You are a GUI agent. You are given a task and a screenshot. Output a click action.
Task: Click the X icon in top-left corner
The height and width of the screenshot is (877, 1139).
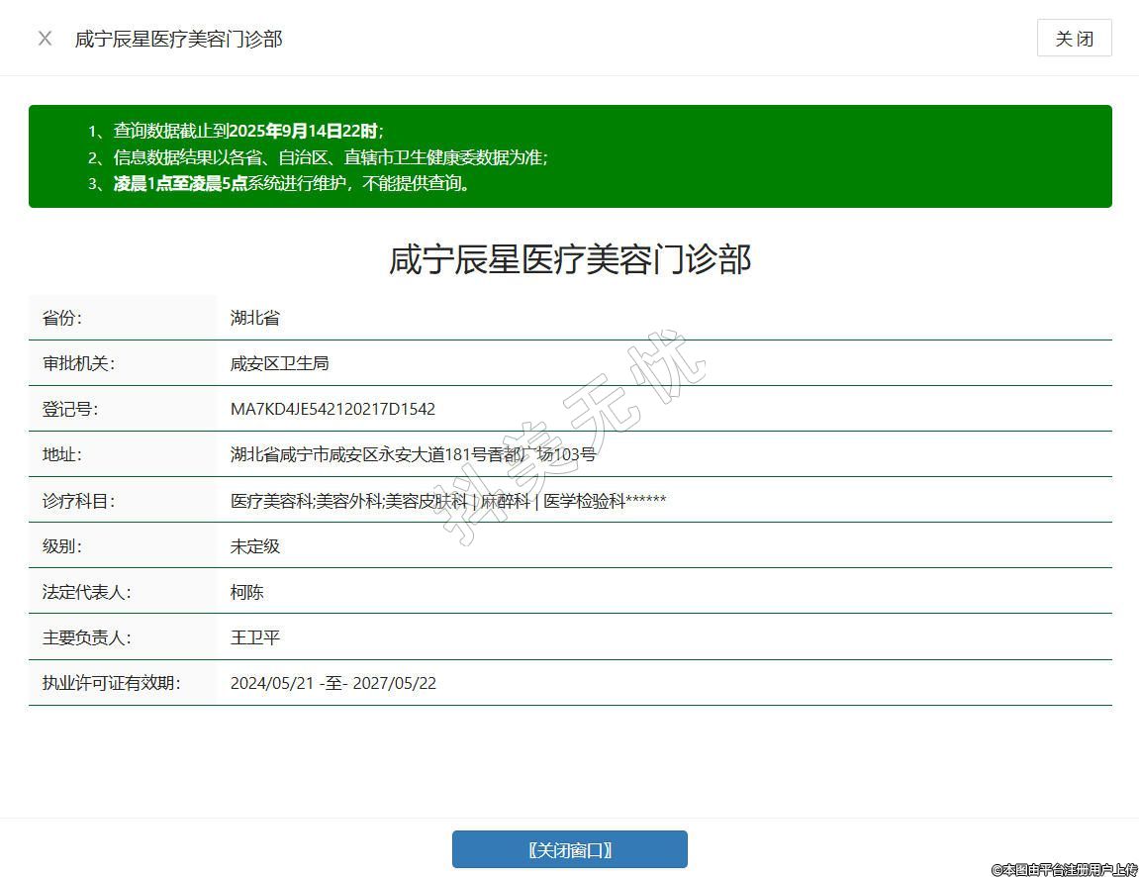(x=45, y=39)
